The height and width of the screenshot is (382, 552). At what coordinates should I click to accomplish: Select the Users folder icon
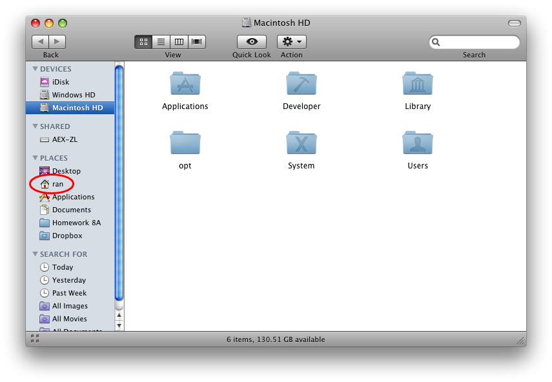(418, 143)
